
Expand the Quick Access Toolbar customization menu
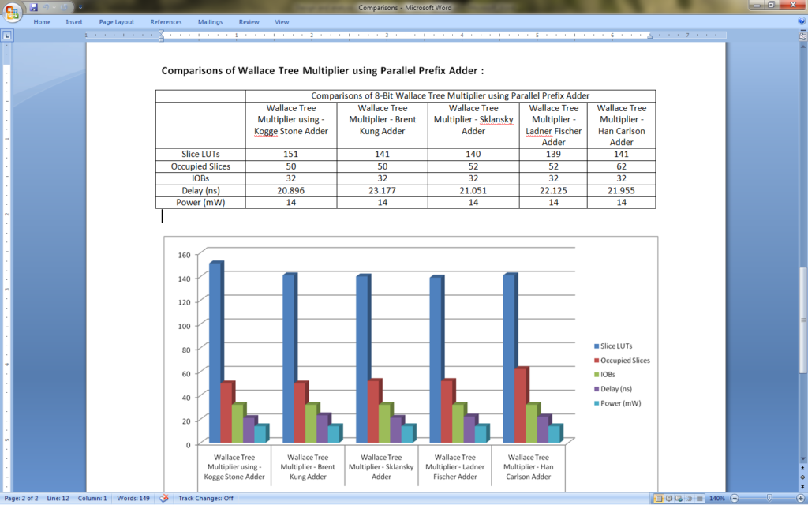tap(80, 6)
